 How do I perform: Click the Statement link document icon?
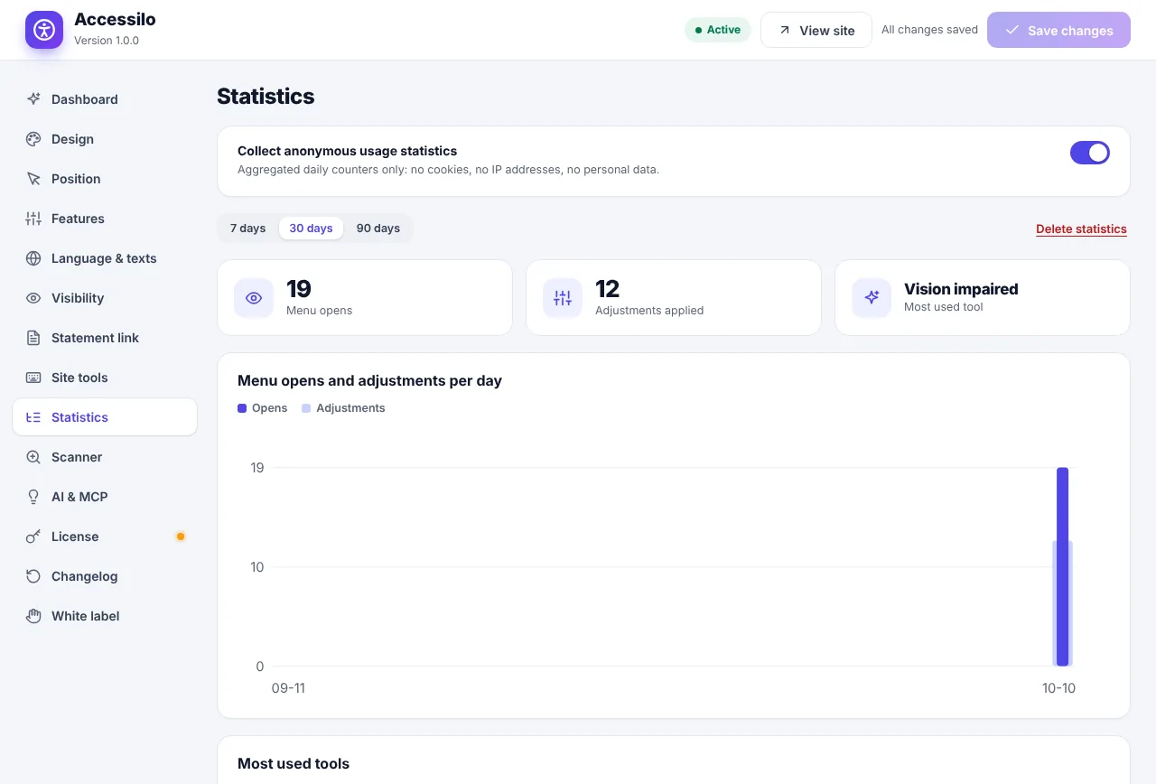coord(33,338)
